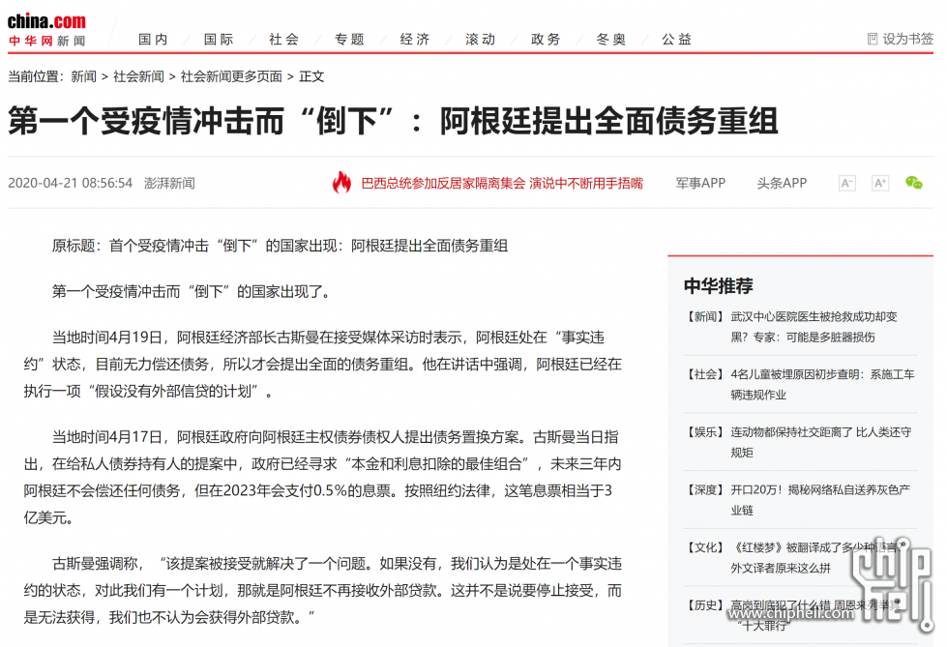
Task: Click the paragraph starting 古斯曼强调称
Action: [x=323, y=590]
